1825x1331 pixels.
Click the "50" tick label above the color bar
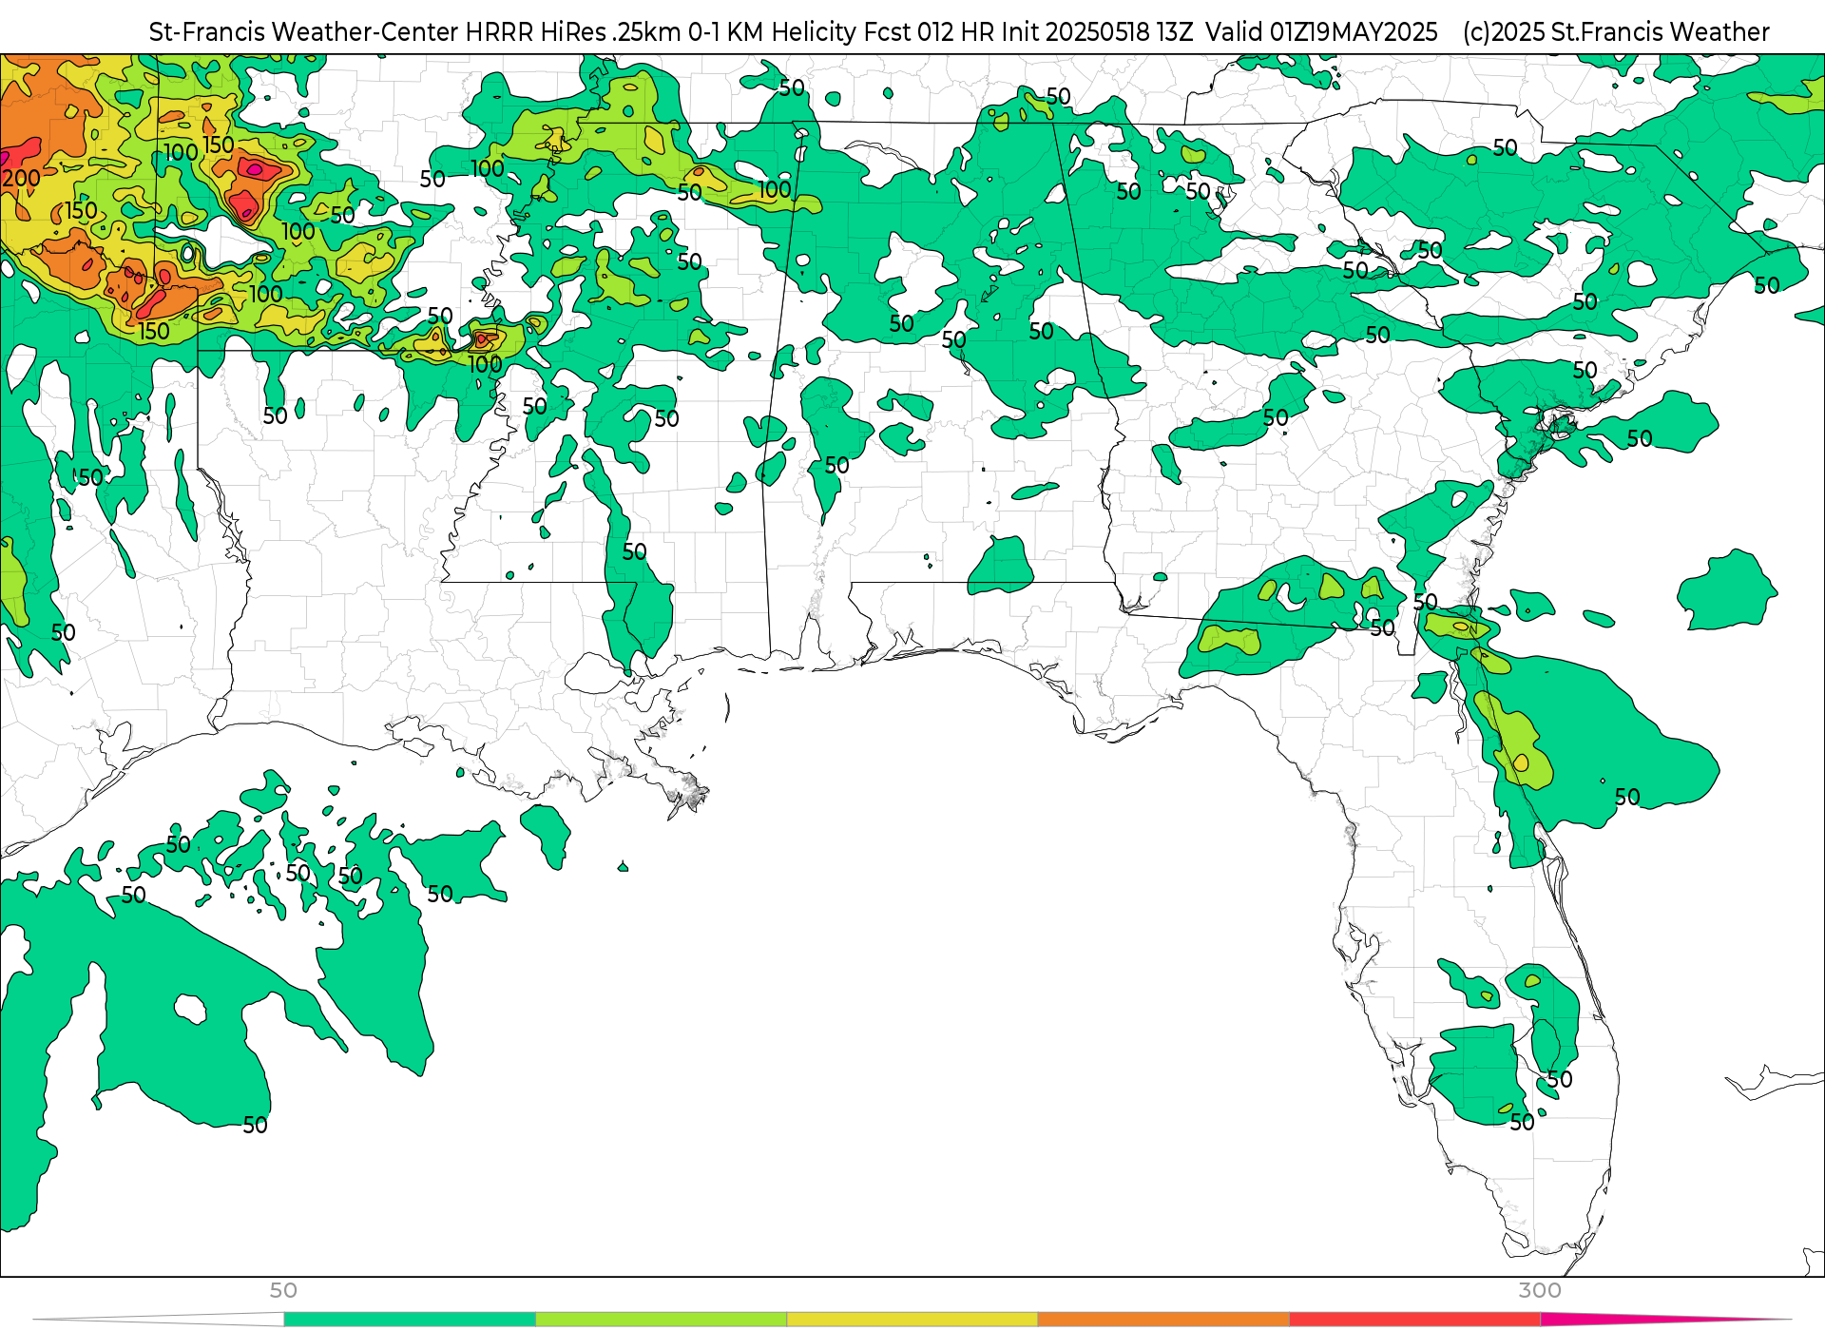[283, 1290]
